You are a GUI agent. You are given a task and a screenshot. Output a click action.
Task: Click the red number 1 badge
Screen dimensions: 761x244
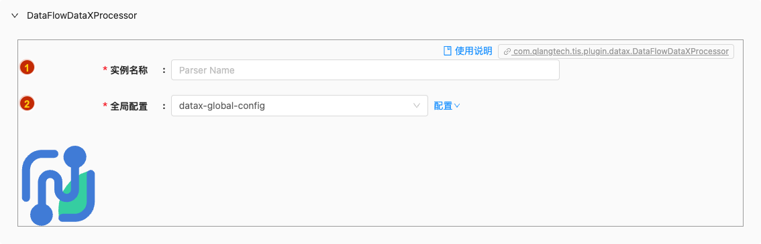coord(27,68)
